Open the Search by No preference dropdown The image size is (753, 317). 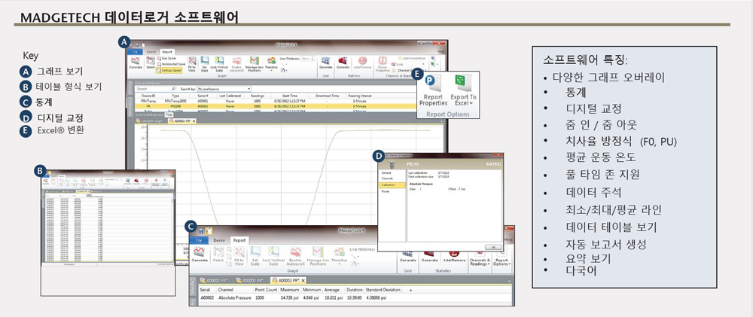224,89
